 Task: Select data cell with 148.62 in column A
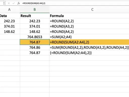(10, 32)
